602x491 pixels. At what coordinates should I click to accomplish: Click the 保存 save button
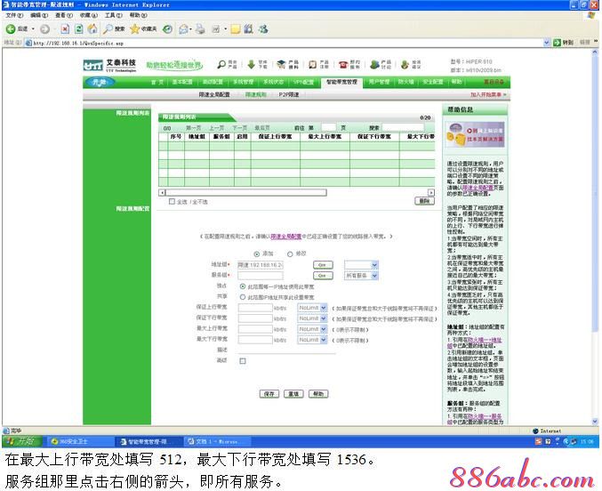point(269,393)
